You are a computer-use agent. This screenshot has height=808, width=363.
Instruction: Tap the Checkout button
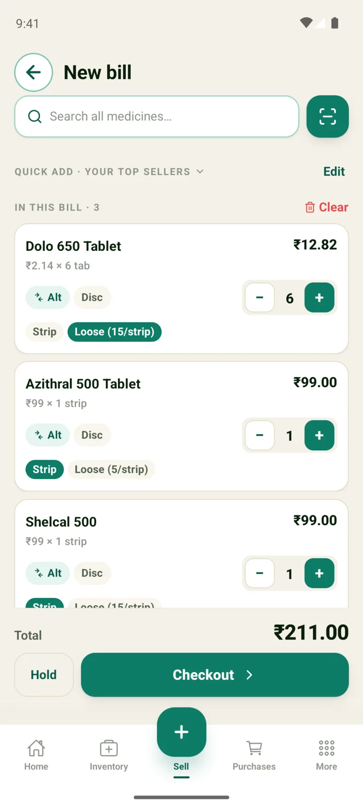pyautogui.click(x=215, y=675)
